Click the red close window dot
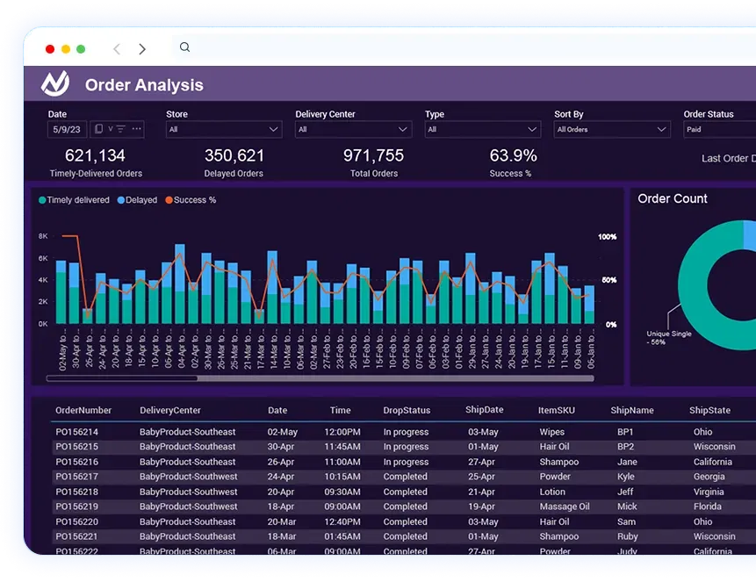Screen dimensions: 756x582 click(50, 49)
